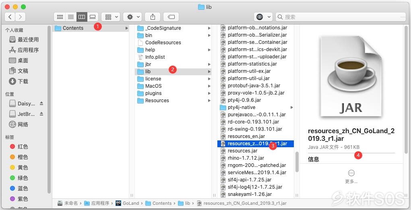Expand the jbr folder arrow
This screenshot has width=411, height=210.
[209, 64]
